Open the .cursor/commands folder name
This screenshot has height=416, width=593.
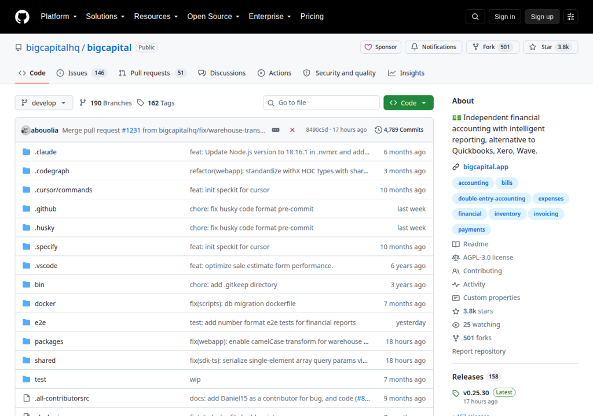[x=63, y=190]
